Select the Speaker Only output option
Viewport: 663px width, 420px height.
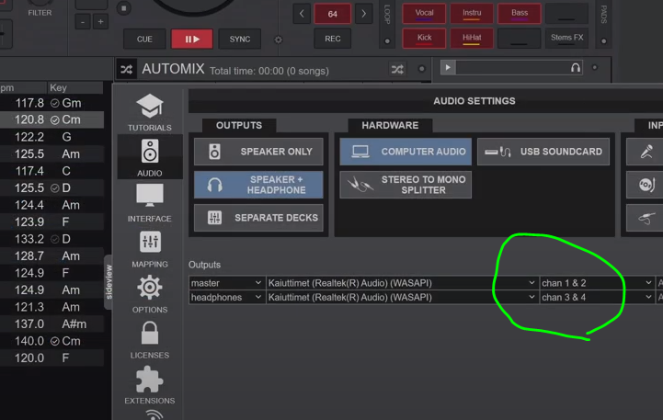point(258,152)
